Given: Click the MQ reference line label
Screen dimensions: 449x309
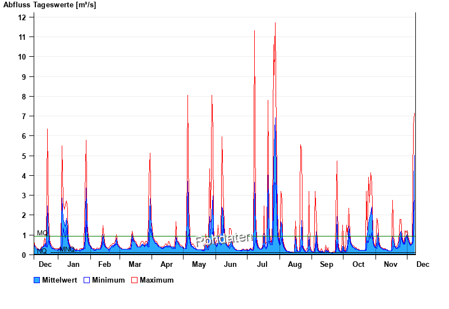Looking at the screenshot, I should (x=42, y=233).
